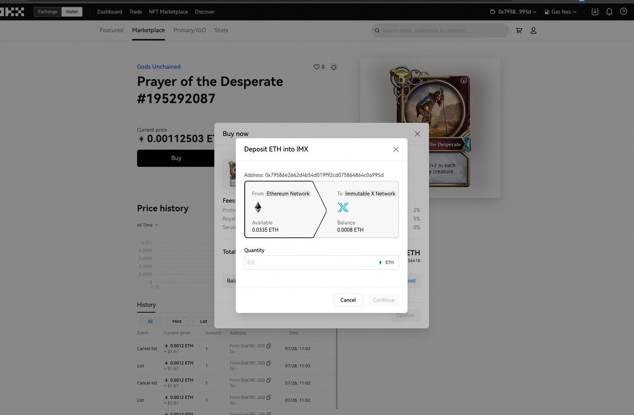Filter history by List
Image resolution: width=634 pixels, height=415 pixels.
click(x=204, y=321)
